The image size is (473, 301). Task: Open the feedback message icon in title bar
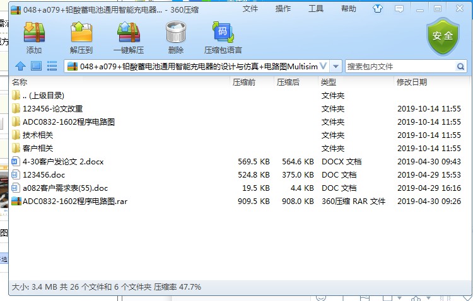pyautogui.click(x=399, y=9)
